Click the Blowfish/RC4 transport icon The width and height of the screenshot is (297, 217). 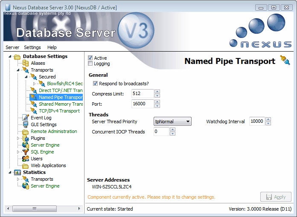click(x=41, y=84)
